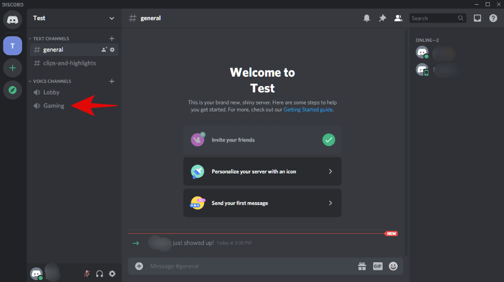Click the general channel title in header
Viewport: 504px width, 282px height.
point(151,18)
